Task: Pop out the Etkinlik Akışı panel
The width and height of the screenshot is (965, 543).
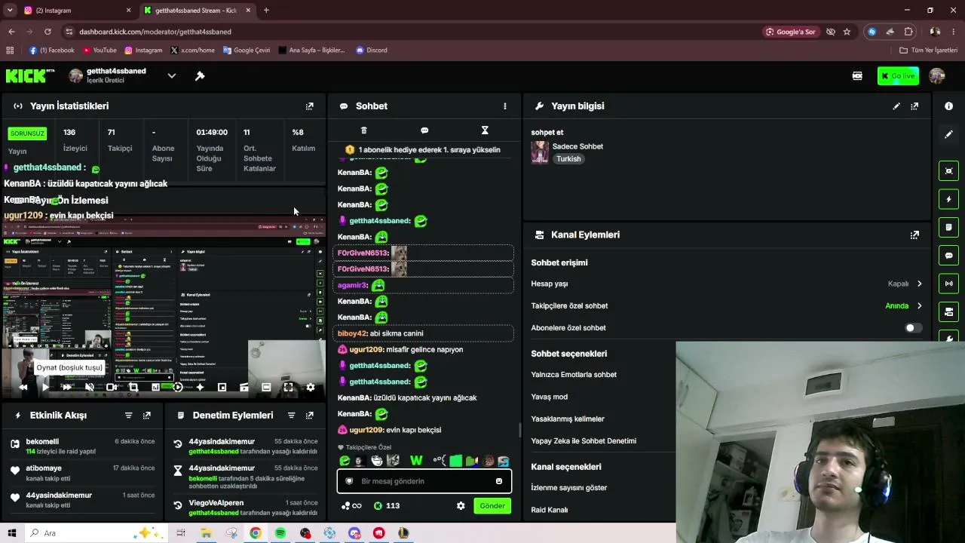Action: 146,416
